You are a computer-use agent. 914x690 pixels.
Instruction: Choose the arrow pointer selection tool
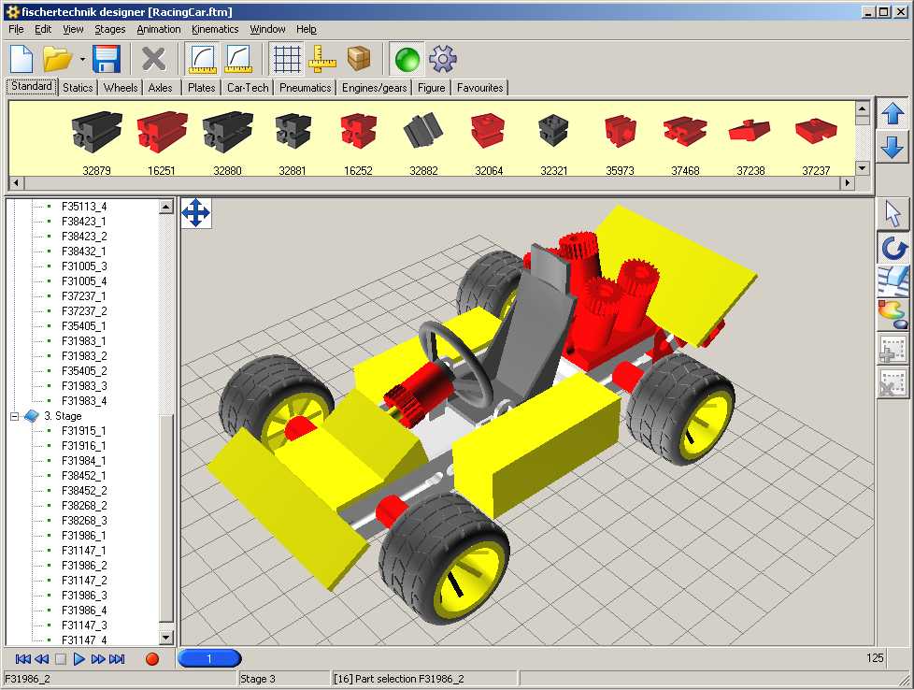893,213
